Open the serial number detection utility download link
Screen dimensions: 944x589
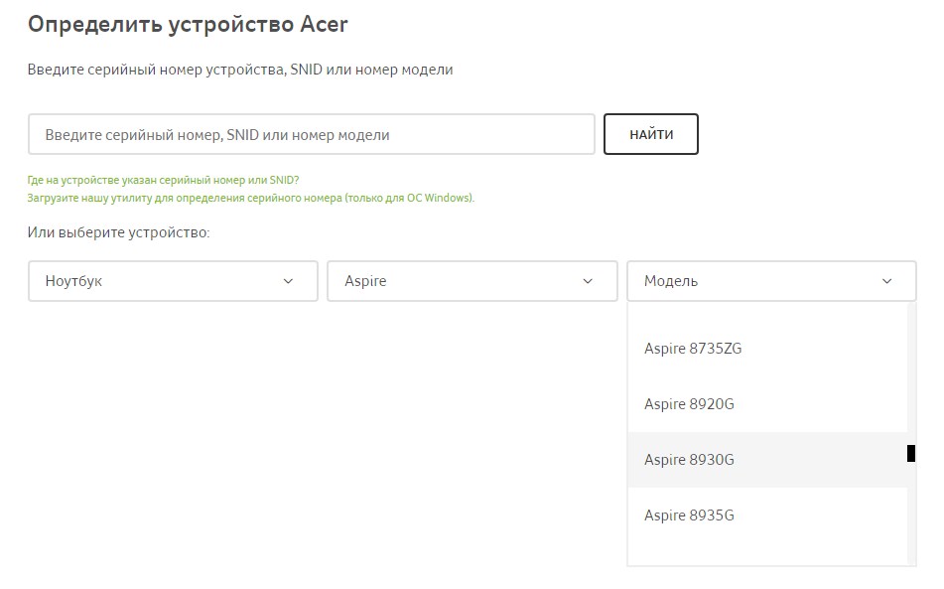pos(250,198)
